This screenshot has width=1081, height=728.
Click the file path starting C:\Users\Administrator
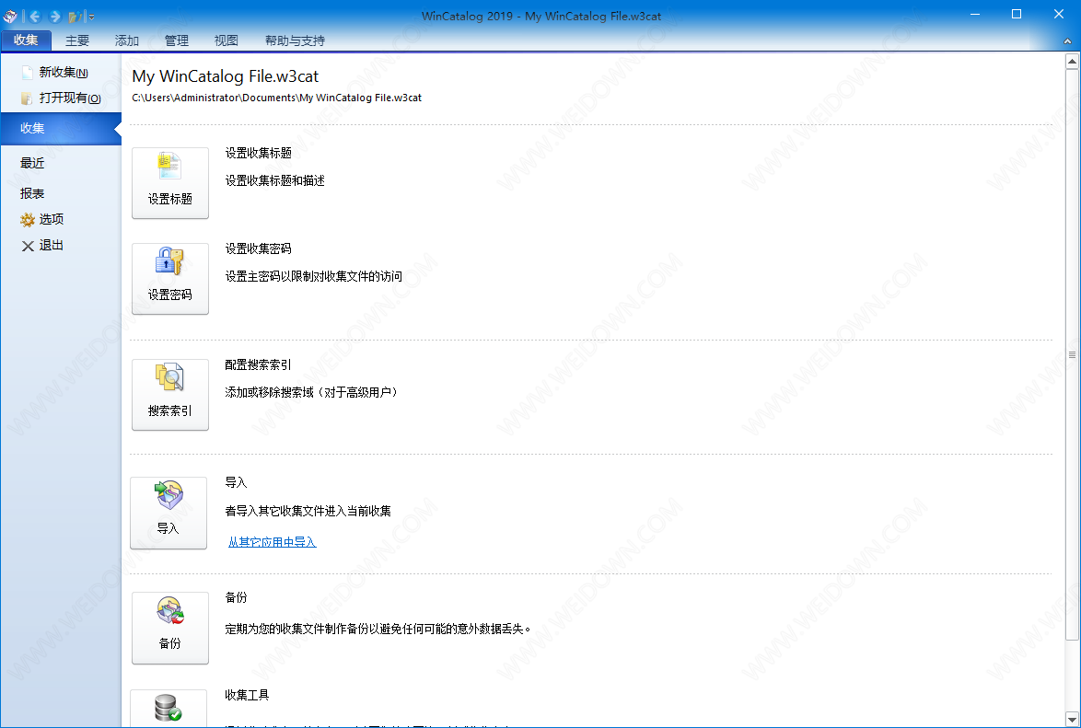click(x=276, y=98)
